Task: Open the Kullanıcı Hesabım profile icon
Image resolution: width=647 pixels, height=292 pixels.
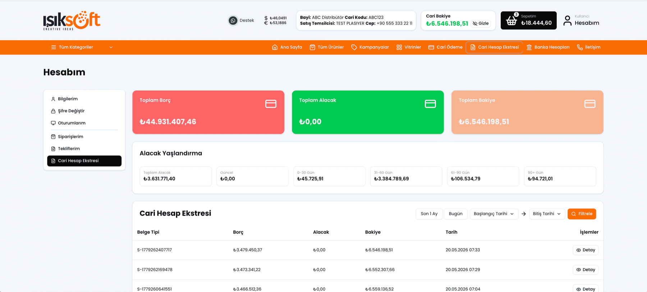Action: 567,20
